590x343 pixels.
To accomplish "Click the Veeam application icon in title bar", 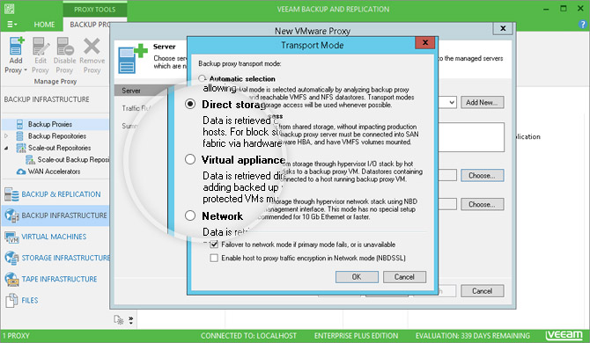I will [x=10, y=9].
